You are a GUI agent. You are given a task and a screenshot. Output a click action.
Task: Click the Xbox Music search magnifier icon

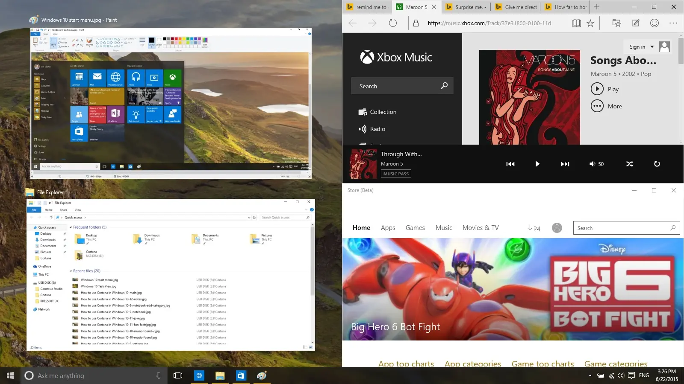tap(444, 86)
